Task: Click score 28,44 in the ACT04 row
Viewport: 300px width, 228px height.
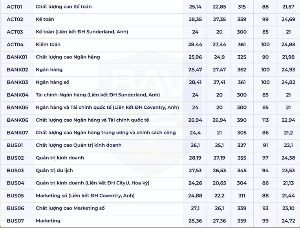Action: click(x=195, y=45)
